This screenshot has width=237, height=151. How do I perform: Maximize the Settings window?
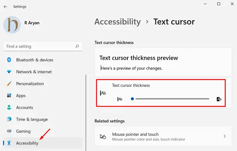219,4
